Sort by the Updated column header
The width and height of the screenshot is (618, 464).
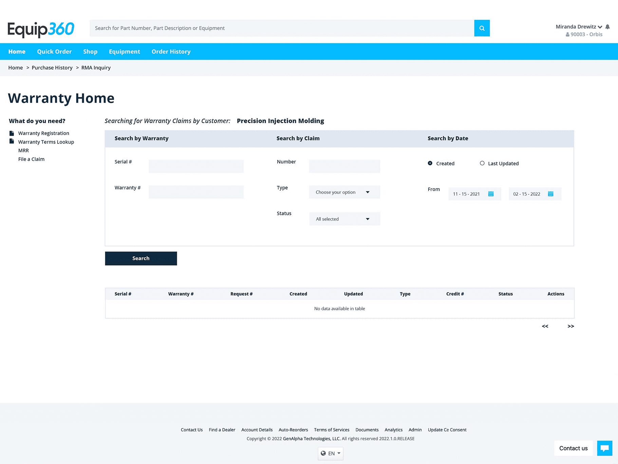click(x=353, y=294)
